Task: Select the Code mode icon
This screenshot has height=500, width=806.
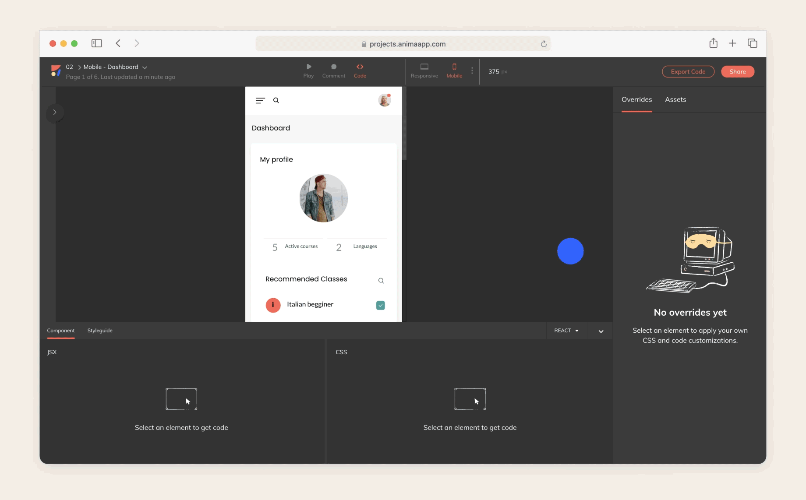Action: [360, 67]
